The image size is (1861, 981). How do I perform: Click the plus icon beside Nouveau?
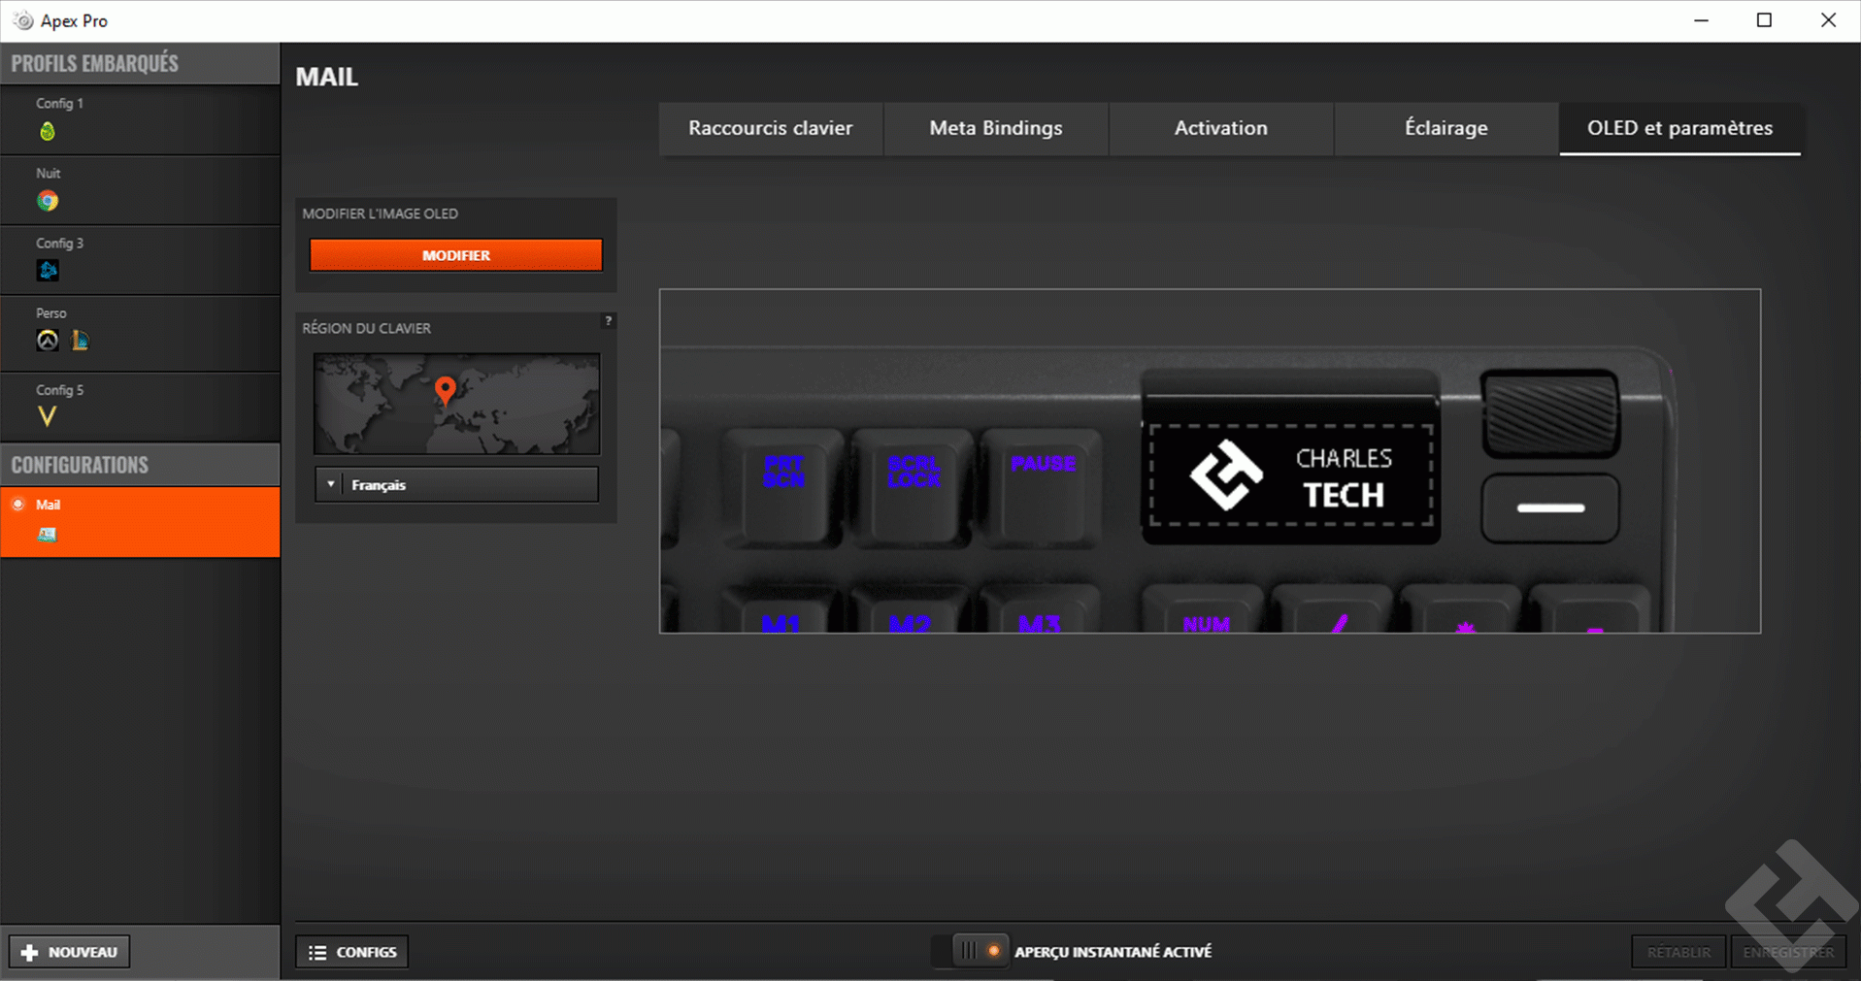pyautogui.click(x=29, y=953)
